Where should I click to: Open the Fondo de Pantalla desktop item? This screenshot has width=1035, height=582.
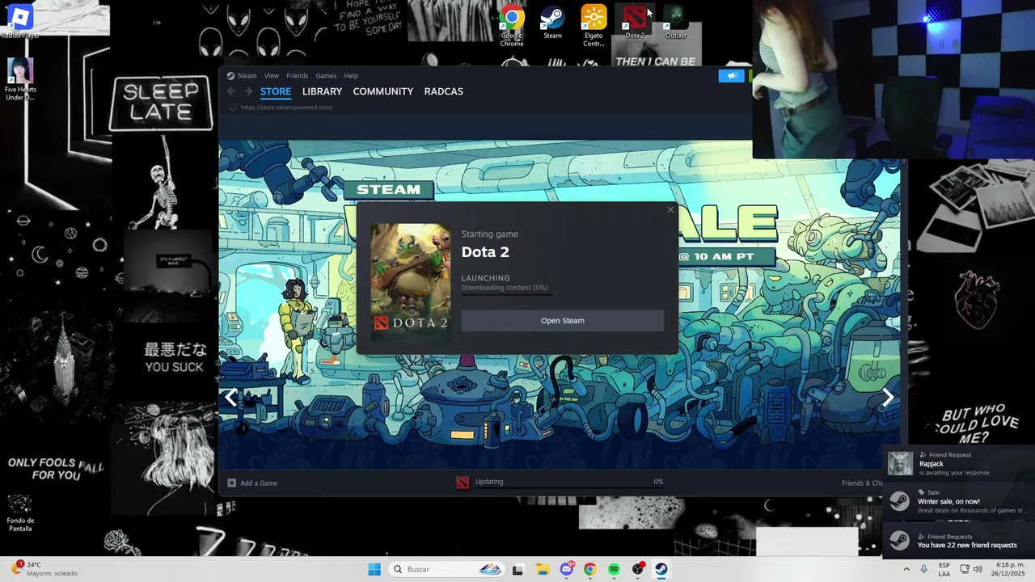[20, 512]
